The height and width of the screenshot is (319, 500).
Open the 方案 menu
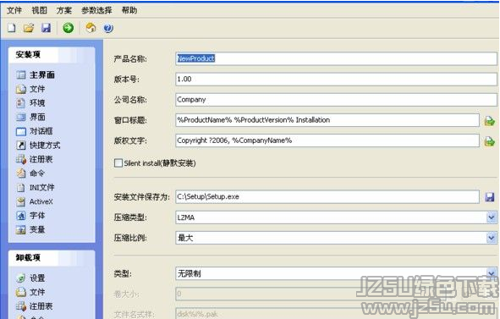tap(64, 10)
